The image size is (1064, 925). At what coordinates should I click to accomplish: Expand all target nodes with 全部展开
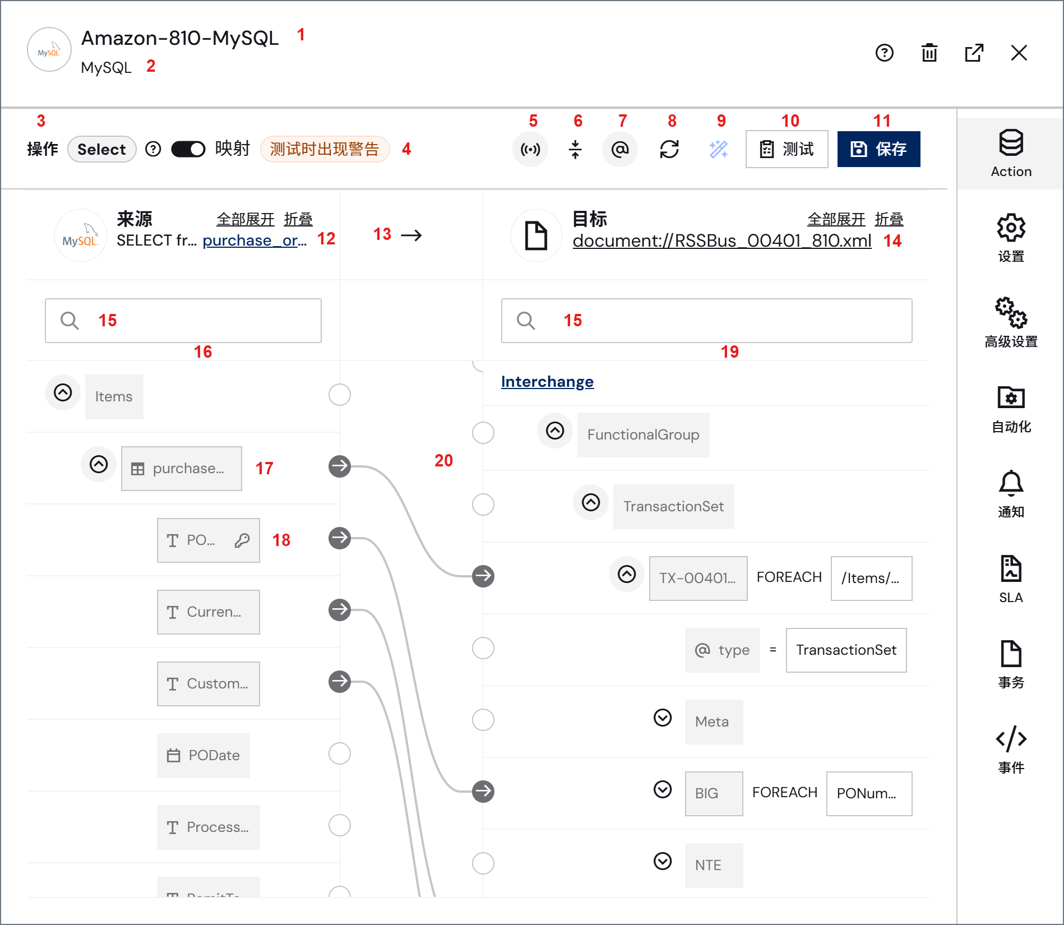(x=836, y=219)
